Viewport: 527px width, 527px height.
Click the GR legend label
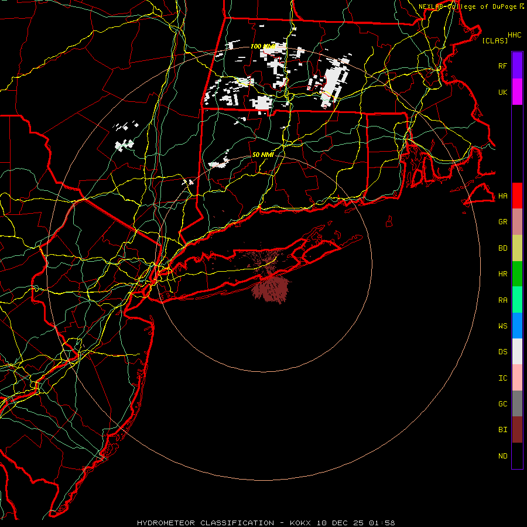click(x=502, y=222)
